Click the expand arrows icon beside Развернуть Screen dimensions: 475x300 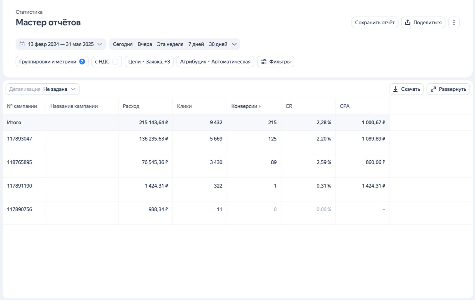coord(433,89)
